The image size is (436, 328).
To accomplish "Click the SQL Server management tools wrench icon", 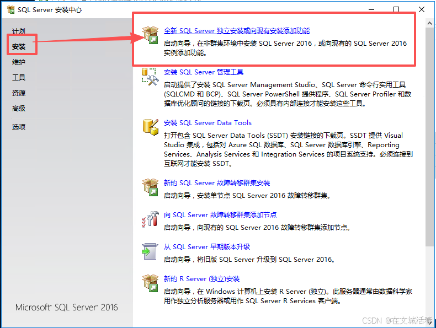I will pyautogui.click(x=150, y=77).
